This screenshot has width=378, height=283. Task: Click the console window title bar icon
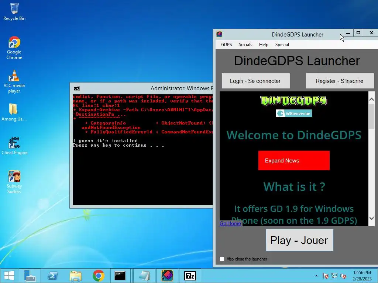77,88
